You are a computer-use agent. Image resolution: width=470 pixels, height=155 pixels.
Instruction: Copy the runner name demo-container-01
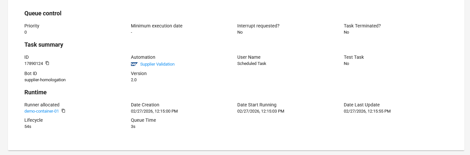(x=63, y=111)
